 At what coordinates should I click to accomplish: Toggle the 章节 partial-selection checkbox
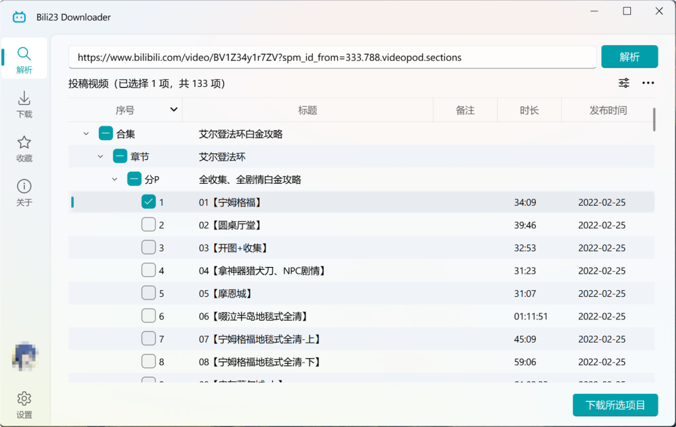[120, 156]
